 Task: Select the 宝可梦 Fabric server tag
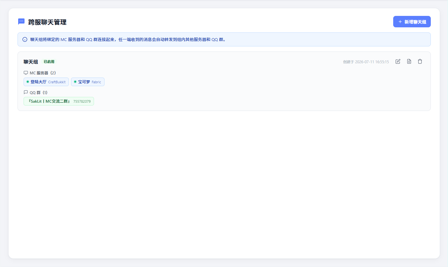point(88,82)
